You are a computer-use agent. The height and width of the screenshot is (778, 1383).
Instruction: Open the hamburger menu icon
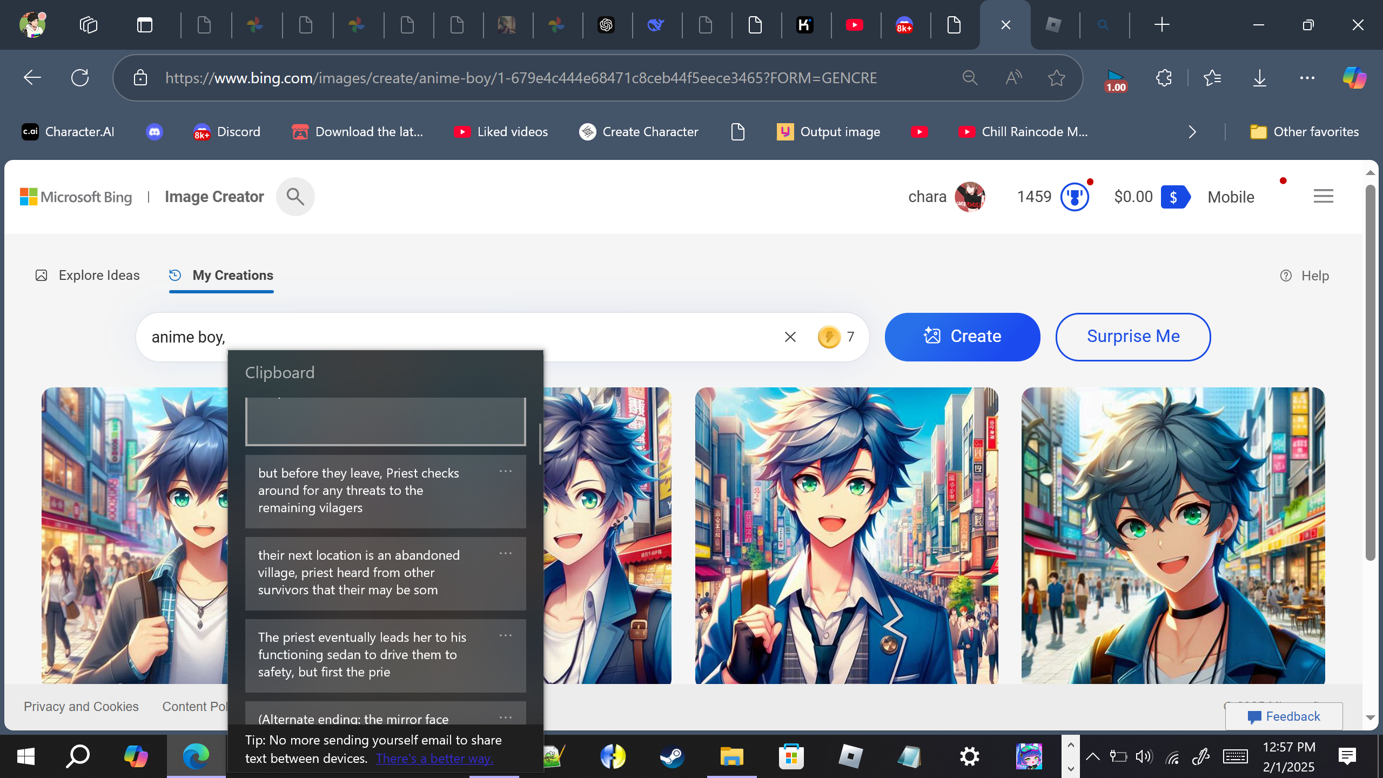point(1323,196)
